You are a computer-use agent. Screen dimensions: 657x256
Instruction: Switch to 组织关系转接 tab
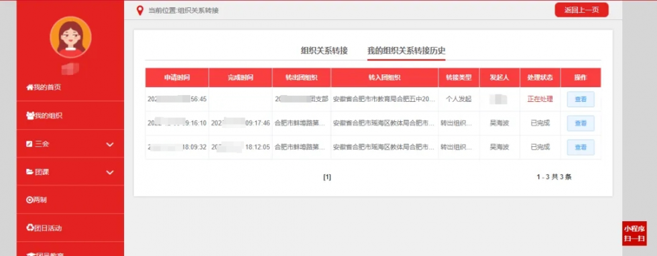[x=324, y=51]
